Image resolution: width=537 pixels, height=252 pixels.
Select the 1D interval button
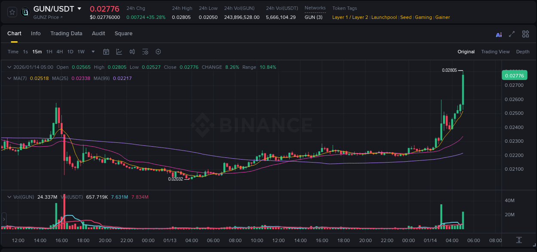(x=70, y=52)
